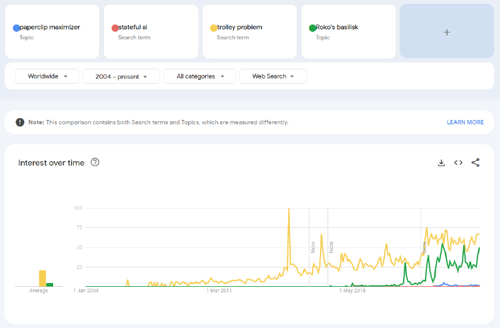Open the All categories dropdown
500x328 pixels.
[199, 76]
